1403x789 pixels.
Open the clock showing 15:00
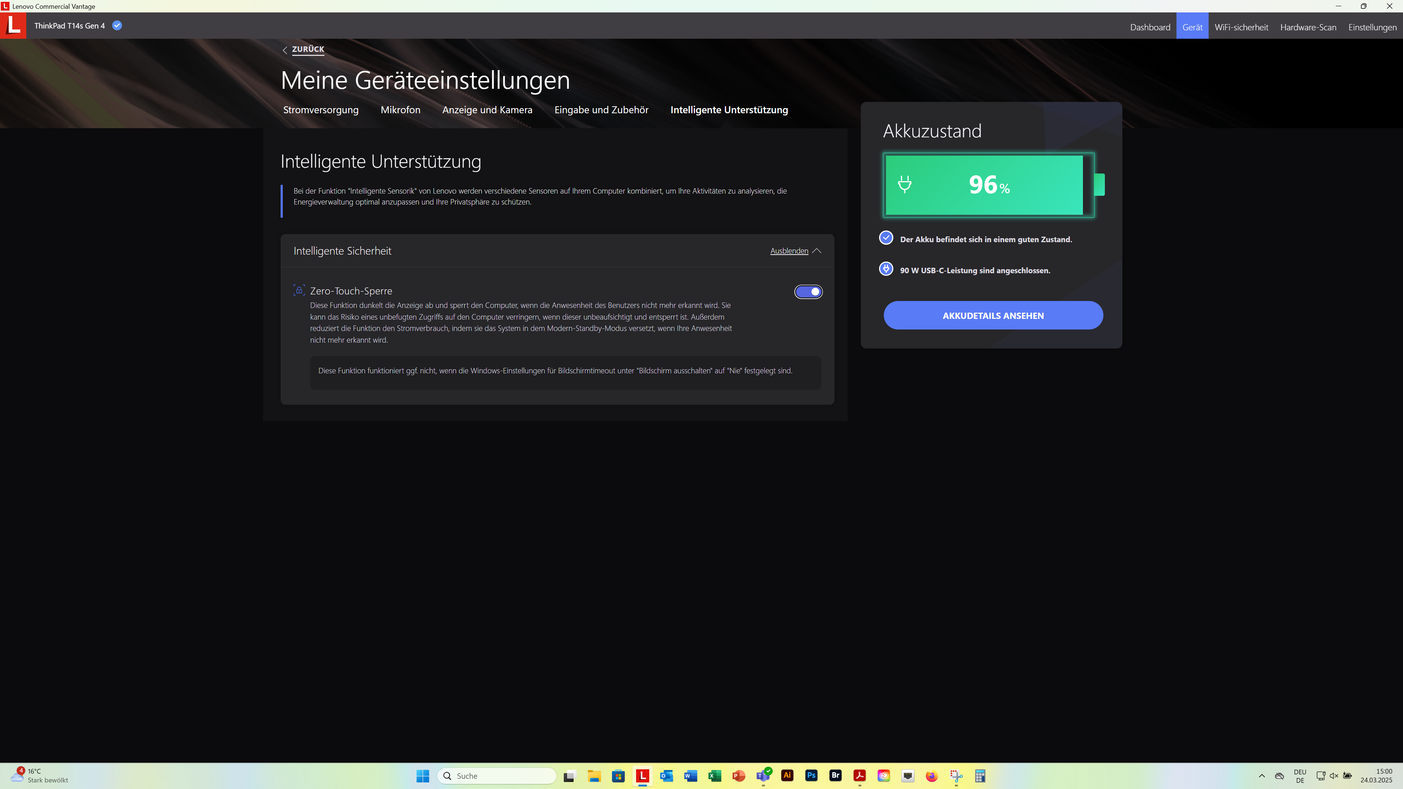click(1376, 776)
